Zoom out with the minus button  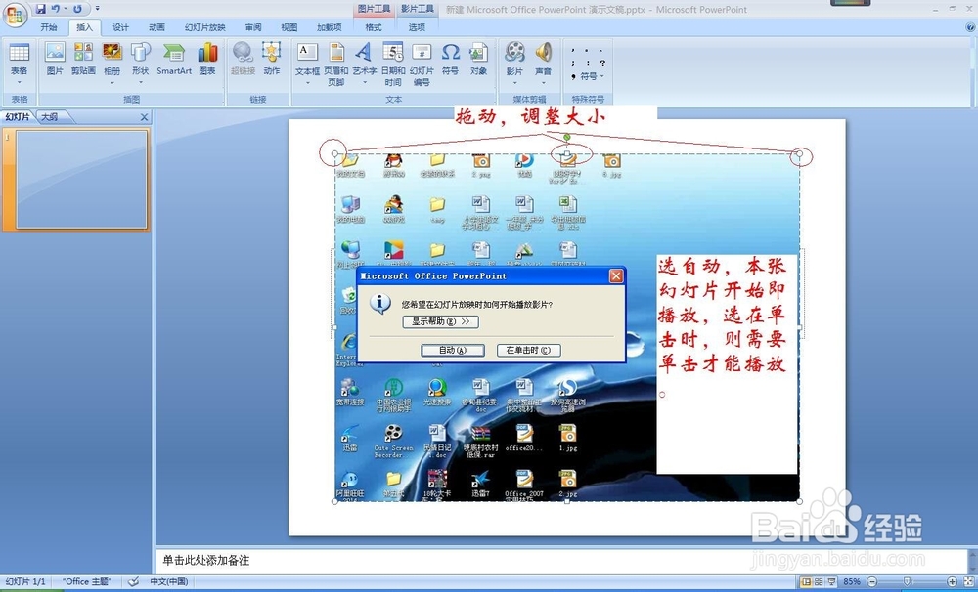(x=872, y=581)
